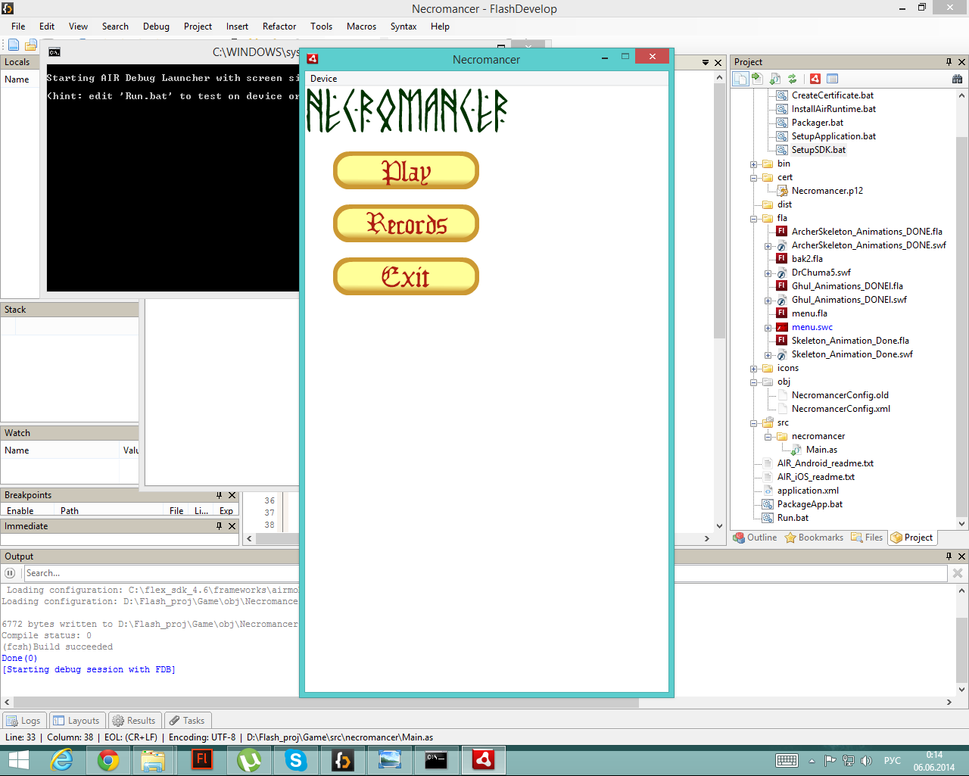The height and width of the screenshot is (776, 969).
Task: Switch to Files tab
Action: 867,538
